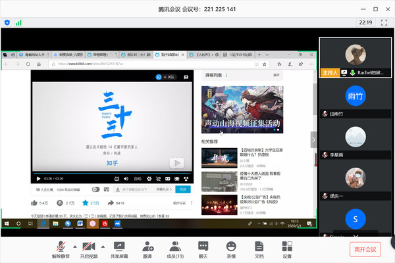Image resolution: width=395 pixels, height=263 pixels.
Task: Like the video with thumbs-up icon
Action: (x=34, y=203)
